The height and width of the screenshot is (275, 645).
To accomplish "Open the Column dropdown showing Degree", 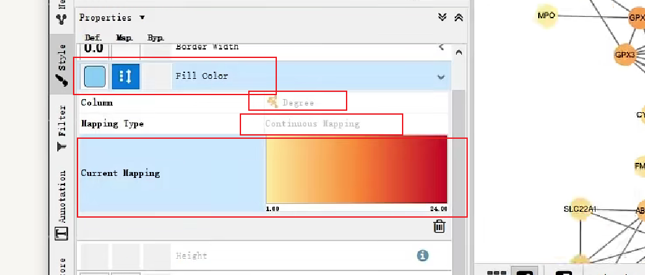I will coord(356,102).
